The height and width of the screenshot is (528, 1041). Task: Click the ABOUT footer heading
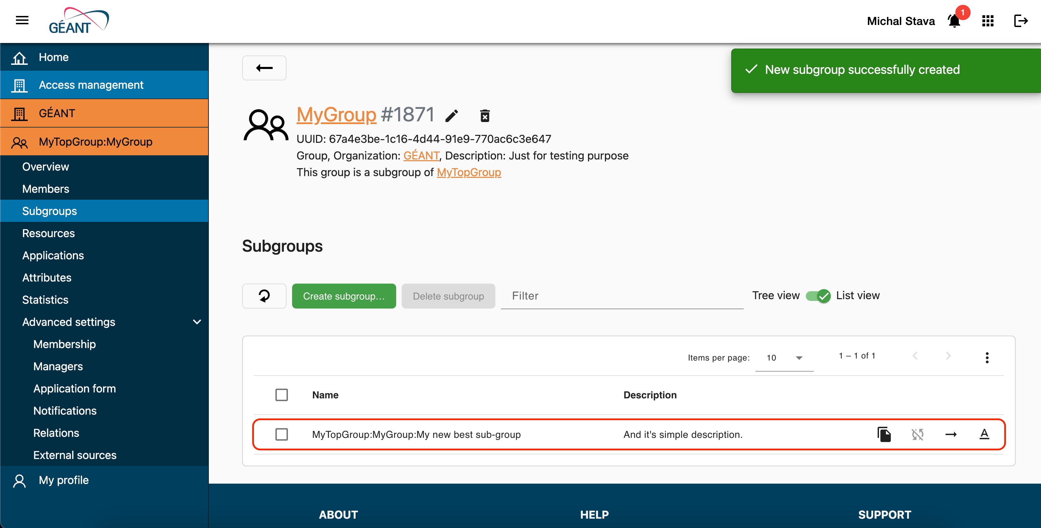(x=339, y=515)
